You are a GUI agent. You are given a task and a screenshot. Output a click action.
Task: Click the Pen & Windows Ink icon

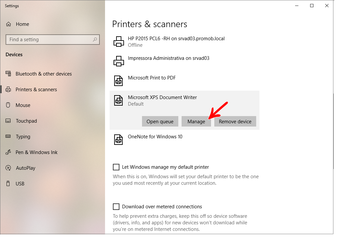8,152
